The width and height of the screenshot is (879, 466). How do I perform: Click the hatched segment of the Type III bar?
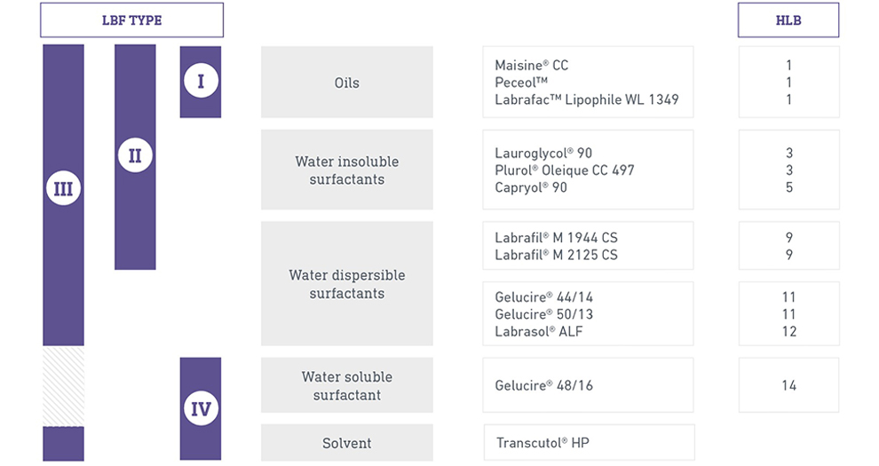(x=63, y=386)
